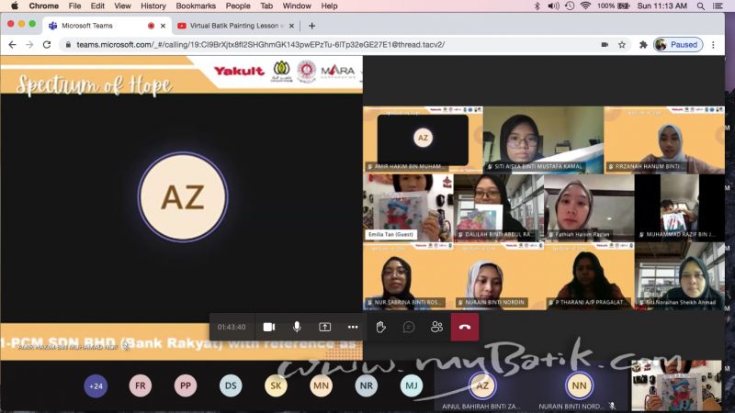Mute the microphone in call controls
Viewport: 735px width, 413px height.
[297, 327]
